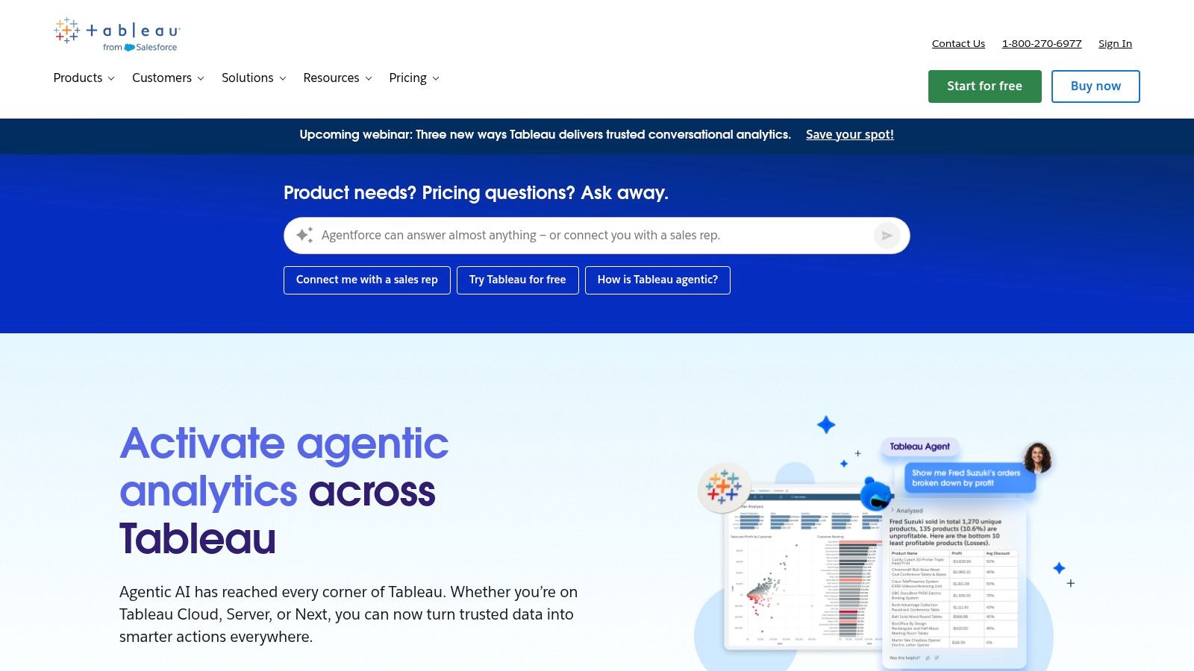
Task: Select Connect me with a sales rep
Action: [x=367, y=280]
